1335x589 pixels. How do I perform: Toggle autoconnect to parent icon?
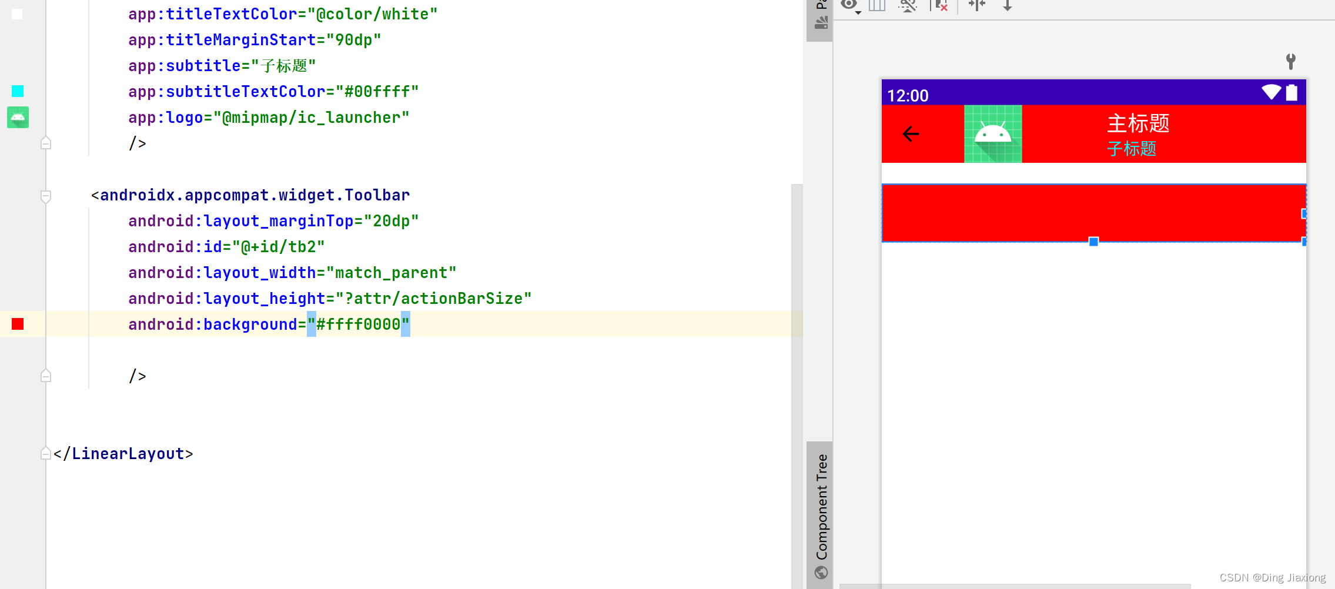908,6
